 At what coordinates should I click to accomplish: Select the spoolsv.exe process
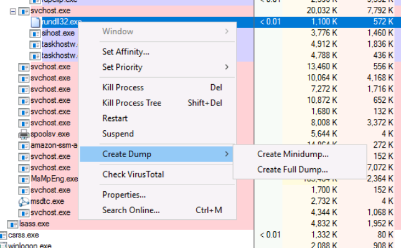click(50, 134)
